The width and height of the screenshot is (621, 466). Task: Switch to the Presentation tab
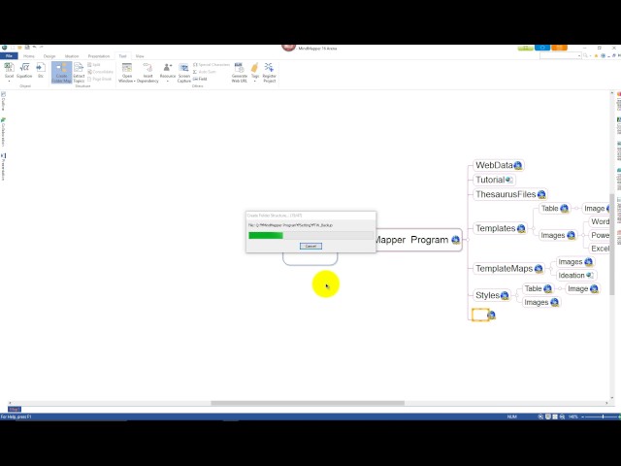click(x=99, y=56)
